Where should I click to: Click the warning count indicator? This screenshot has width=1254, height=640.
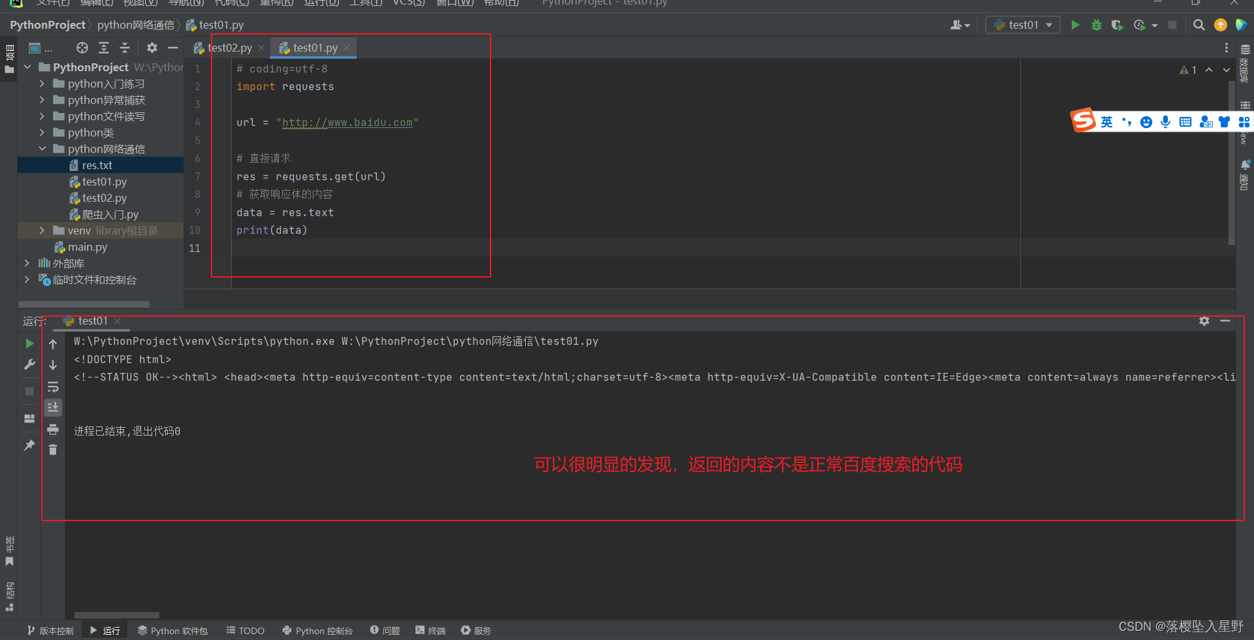click(x=1188, y=70)
